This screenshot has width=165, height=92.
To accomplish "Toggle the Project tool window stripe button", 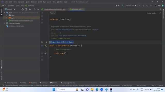I will 2,12.
